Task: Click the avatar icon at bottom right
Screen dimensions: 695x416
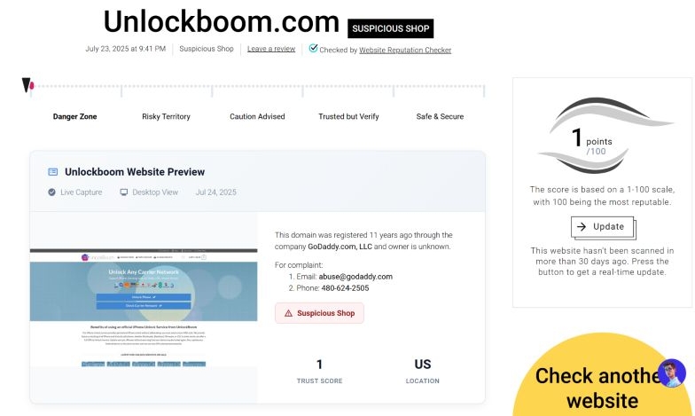Action: (671, 373)
